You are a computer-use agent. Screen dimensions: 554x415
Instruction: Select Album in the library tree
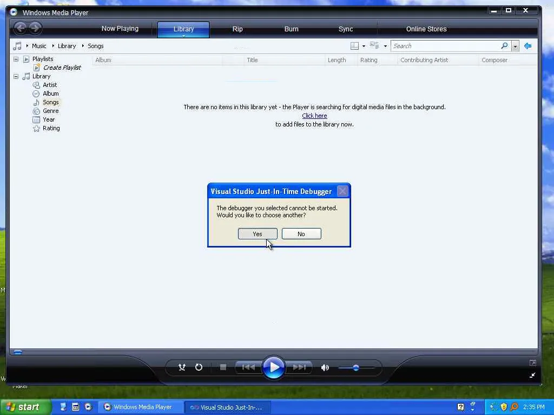pyautogui.click(x=50, y=93)
